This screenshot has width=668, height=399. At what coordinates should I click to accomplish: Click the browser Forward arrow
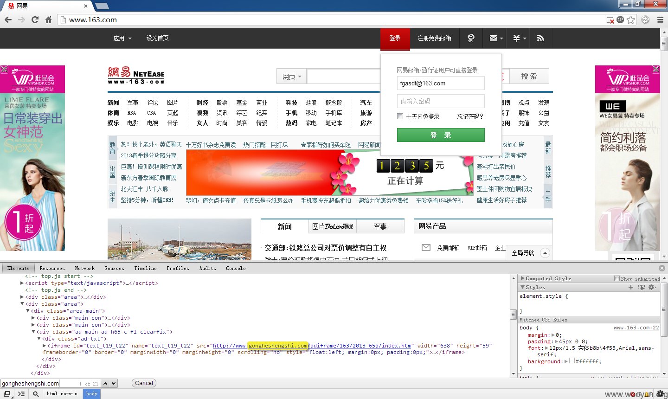[21, 19]
